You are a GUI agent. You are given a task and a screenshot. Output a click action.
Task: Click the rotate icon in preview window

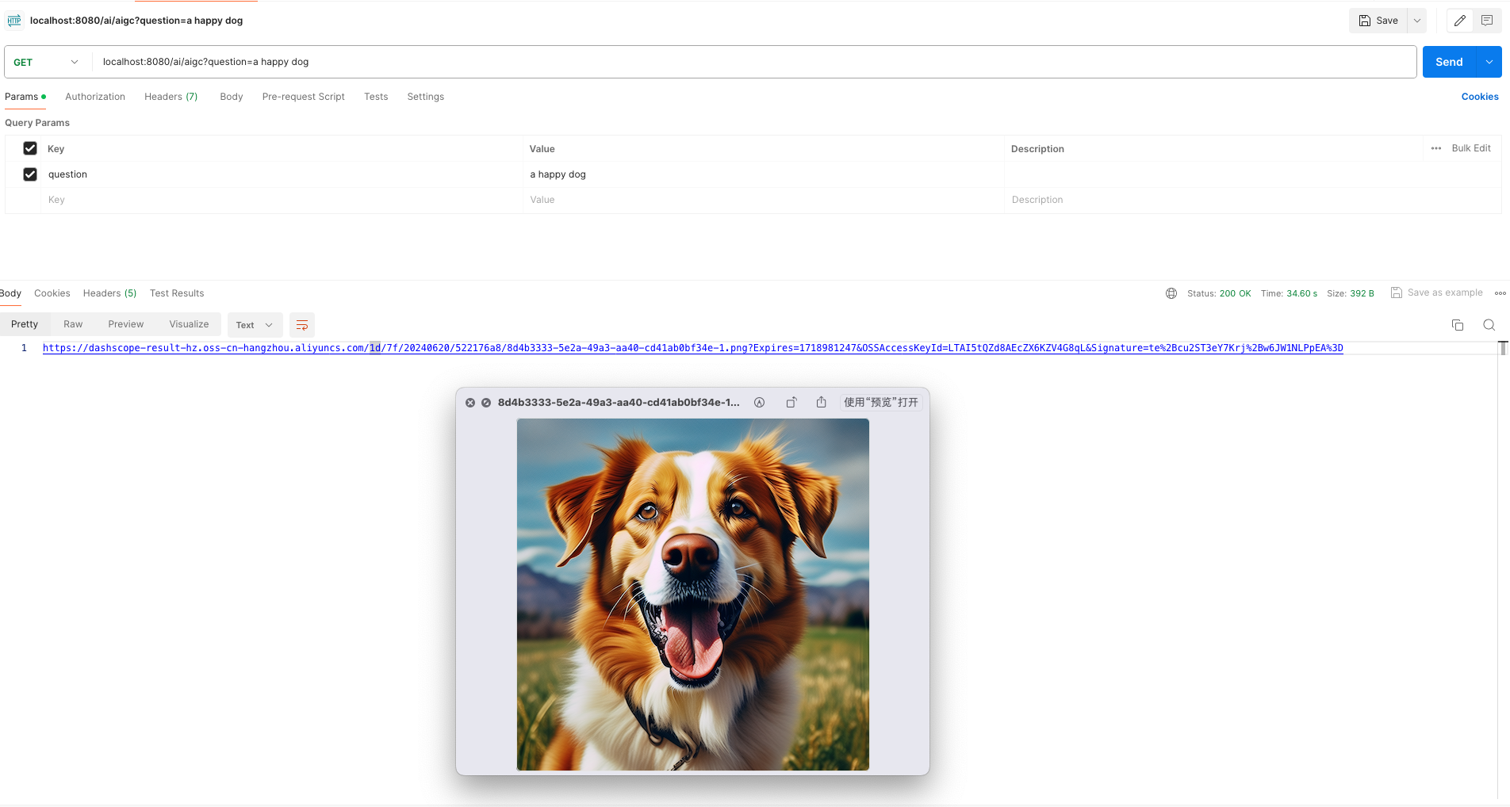791,402
